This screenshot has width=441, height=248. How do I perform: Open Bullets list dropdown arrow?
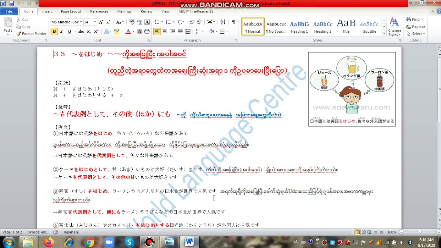(162, 22)
